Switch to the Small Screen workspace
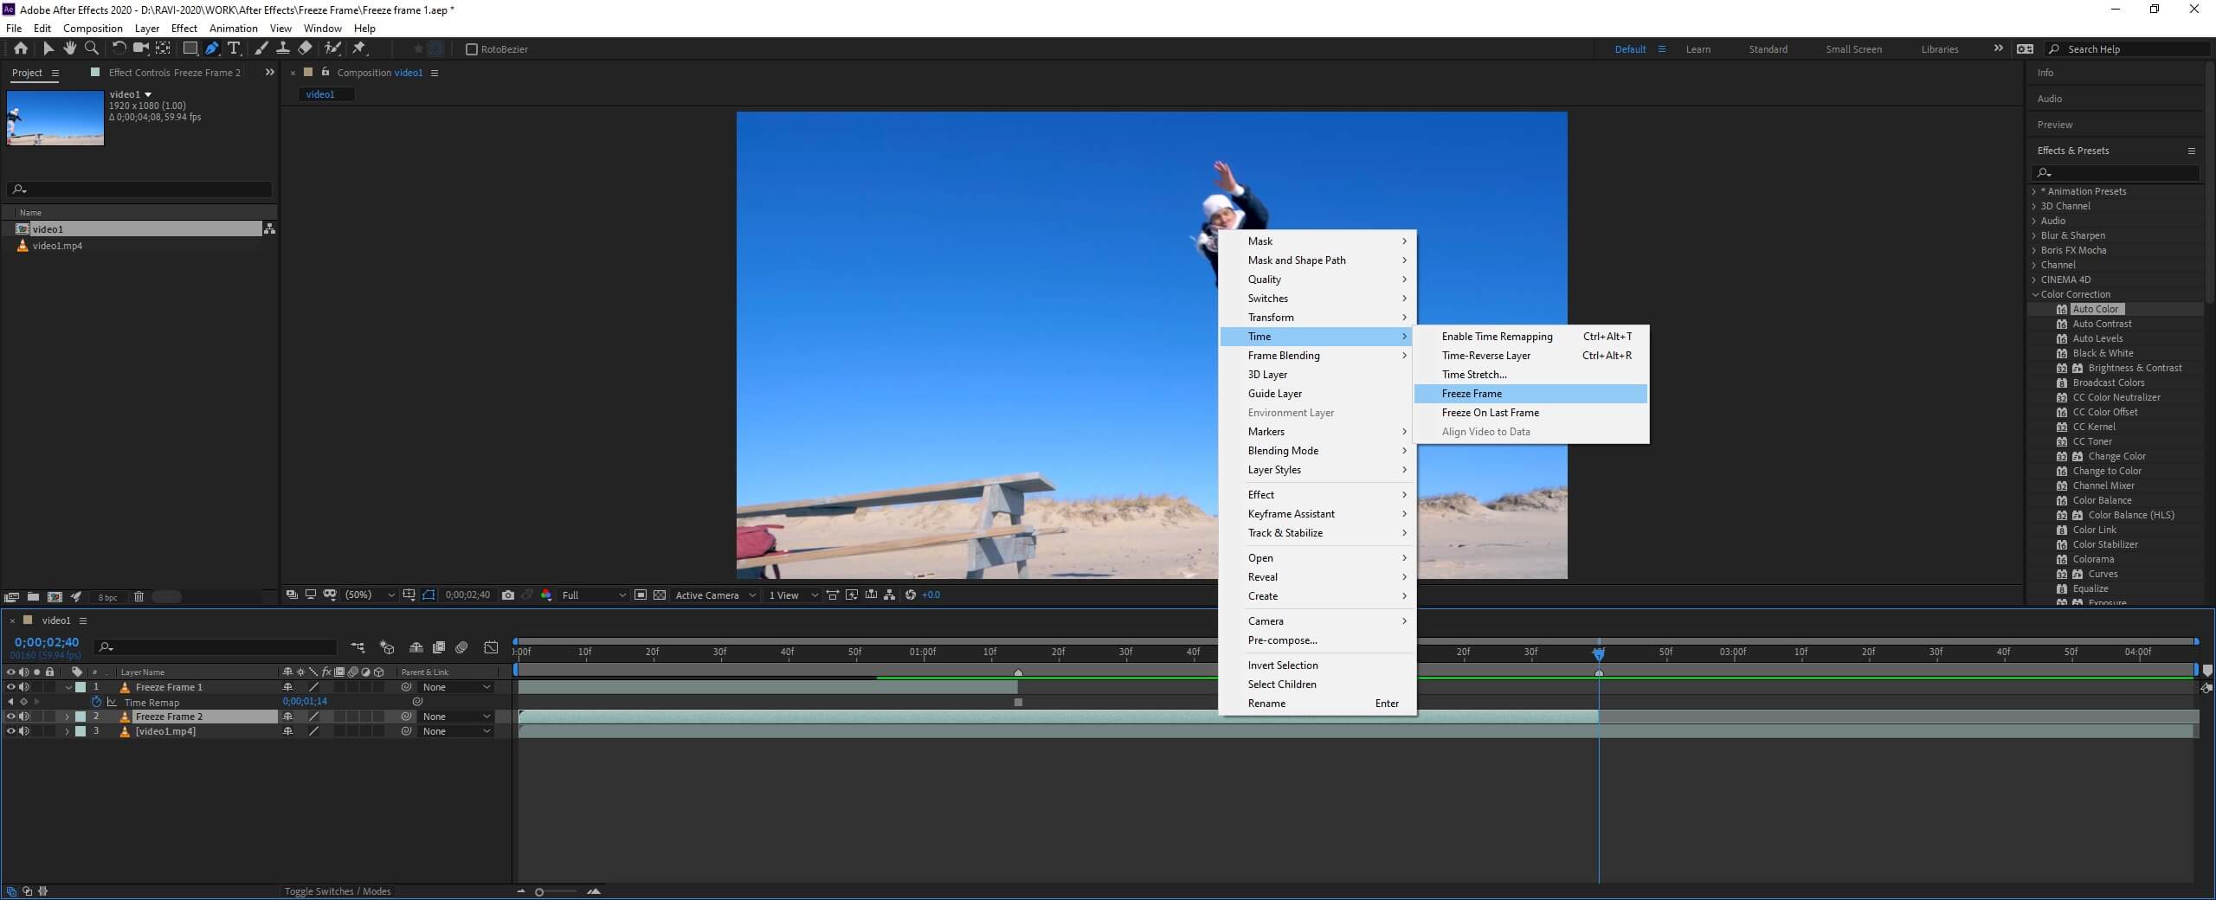The height and width of the screenshot is (900, 2216). coord(1852,49)
